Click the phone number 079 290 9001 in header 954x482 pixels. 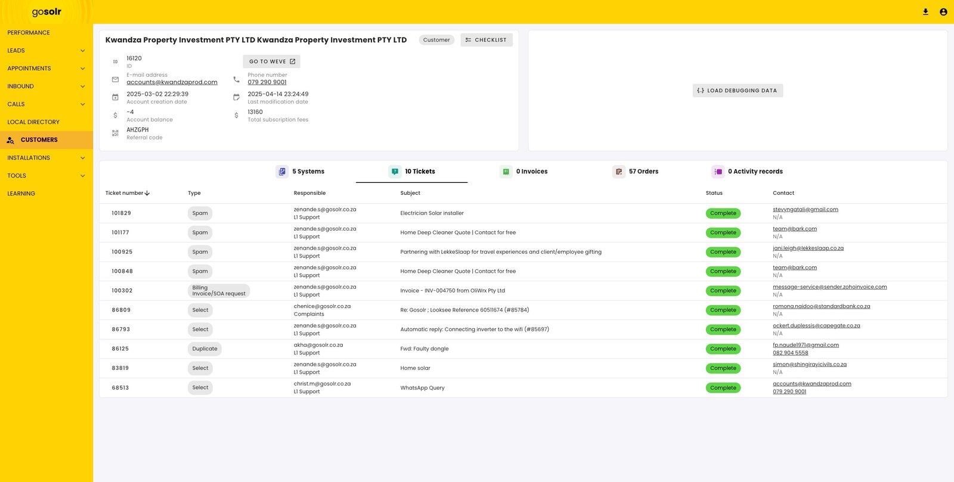[x=267, y=82]
